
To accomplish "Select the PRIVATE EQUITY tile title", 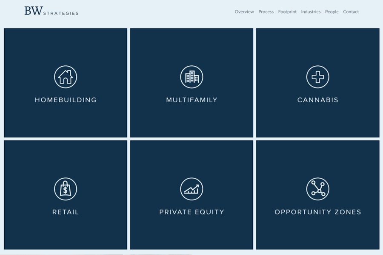I will 192,212.
